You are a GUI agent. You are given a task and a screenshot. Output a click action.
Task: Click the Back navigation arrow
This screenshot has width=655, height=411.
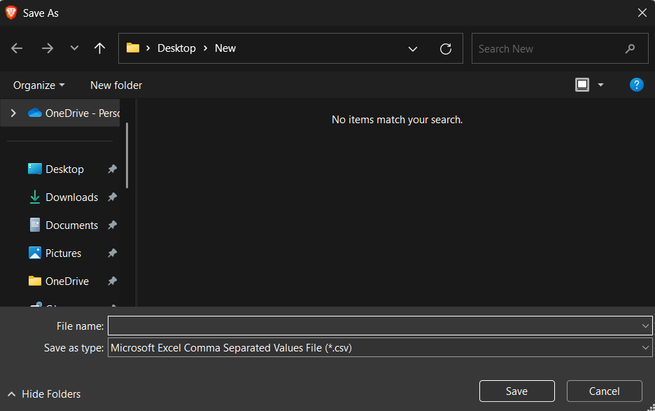click(x=17, y=48)
